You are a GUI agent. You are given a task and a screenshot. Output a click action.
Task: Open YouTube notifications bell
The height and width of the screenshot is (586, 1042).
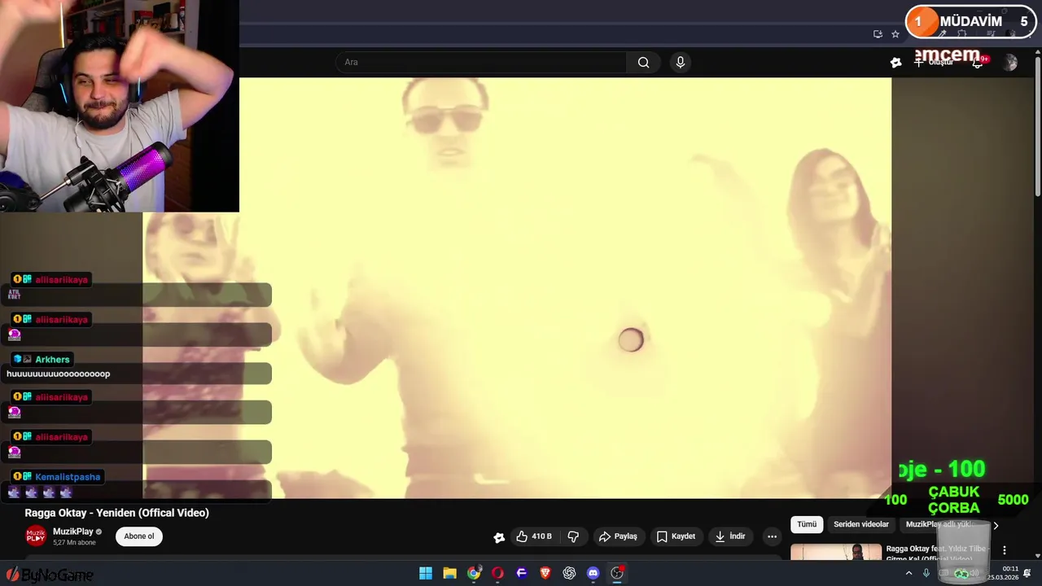(978, 63)
